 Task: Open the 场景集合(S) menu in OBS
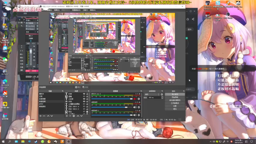76,10
